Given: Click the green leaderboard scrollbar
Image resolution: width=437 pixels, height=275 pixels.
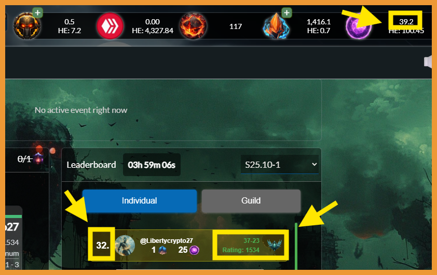Looking at the screenshot, I should (296, 247).
